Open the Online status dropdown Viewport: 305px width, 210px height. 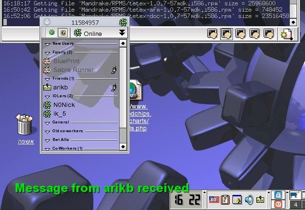point(99,33)
